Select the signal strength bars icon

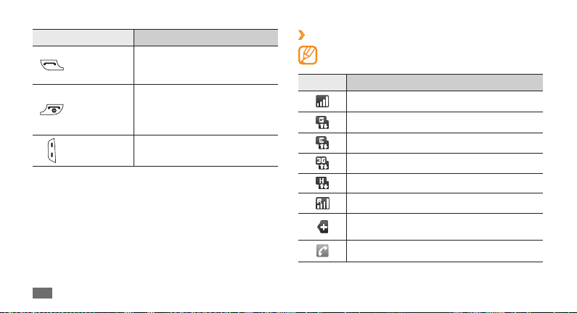click(322, 101)
